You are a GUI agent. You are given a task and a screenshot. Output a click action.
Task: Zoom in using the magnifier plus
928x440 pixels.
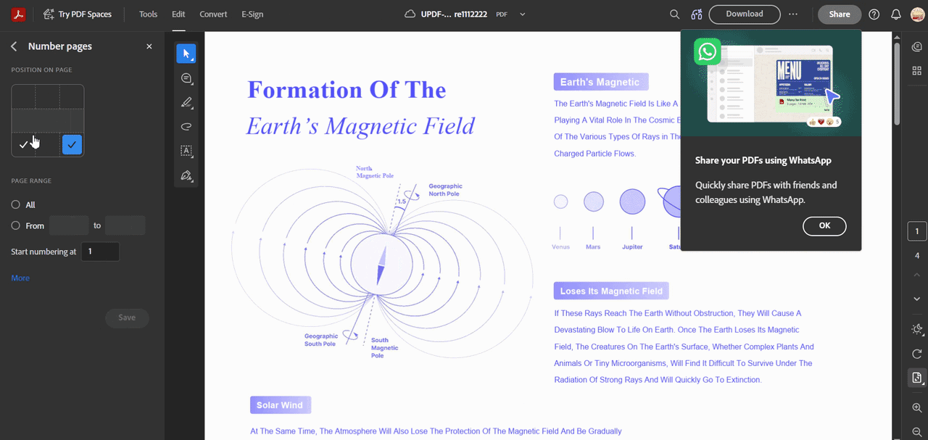pyautogui.click(x=917, y=408)
